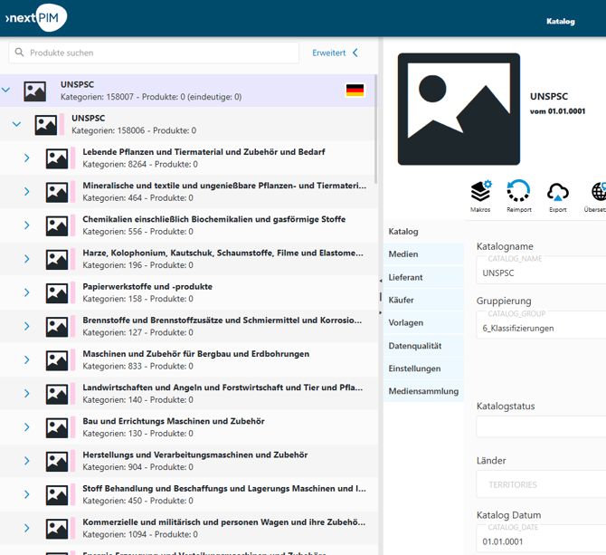The height and width of the screenshot is (555, 606).
Task: Expand Brennstoffe und Brennstoffzusätze category
Action: click(26, 326)
